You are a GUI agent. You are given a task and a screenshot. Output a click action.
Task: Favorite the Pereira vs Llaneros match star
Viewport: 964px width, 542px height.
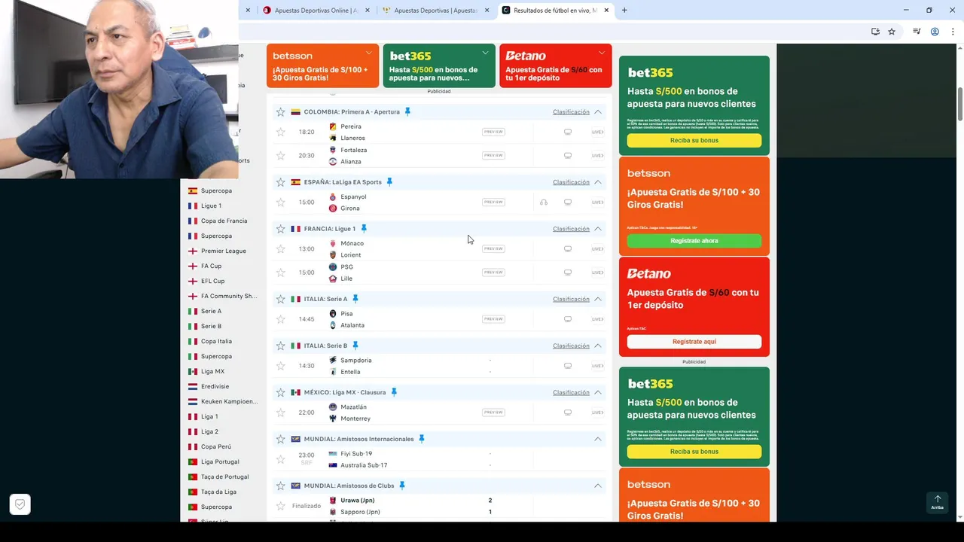pos(280,132)
